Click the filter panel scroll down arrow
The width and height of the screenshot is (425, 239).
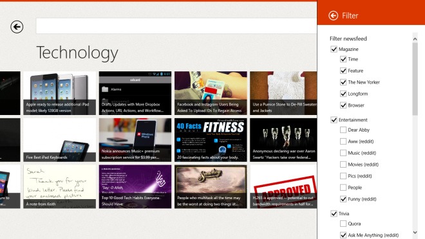point(415,232)
